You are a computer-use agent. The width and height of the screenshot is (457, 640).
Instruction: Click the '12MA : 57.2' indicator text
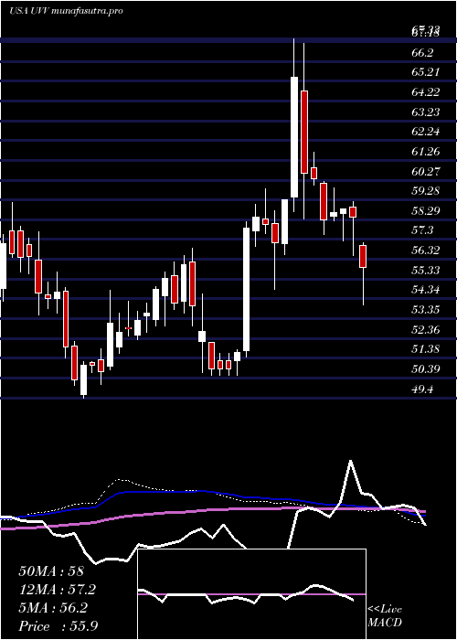click(x=58, y=590)
